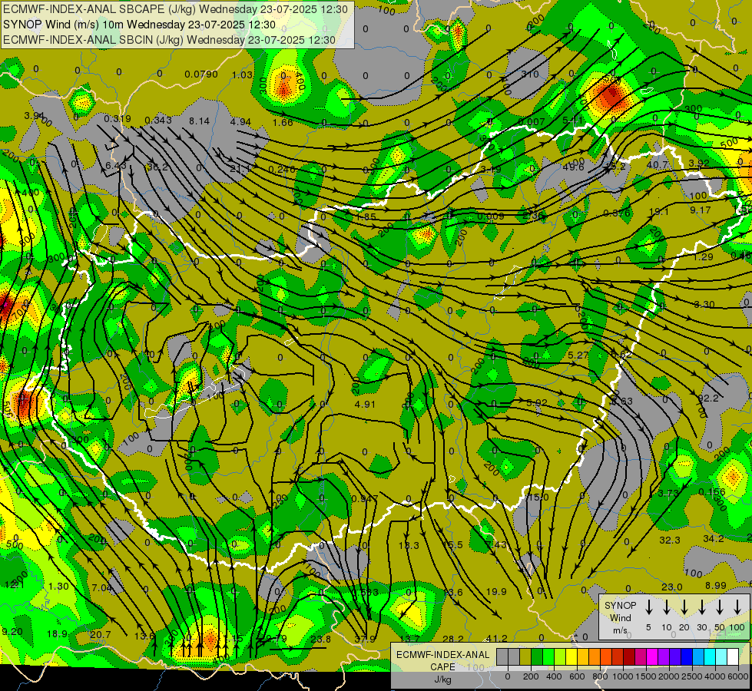Click the 4.94 value on the map

(240, 122)
